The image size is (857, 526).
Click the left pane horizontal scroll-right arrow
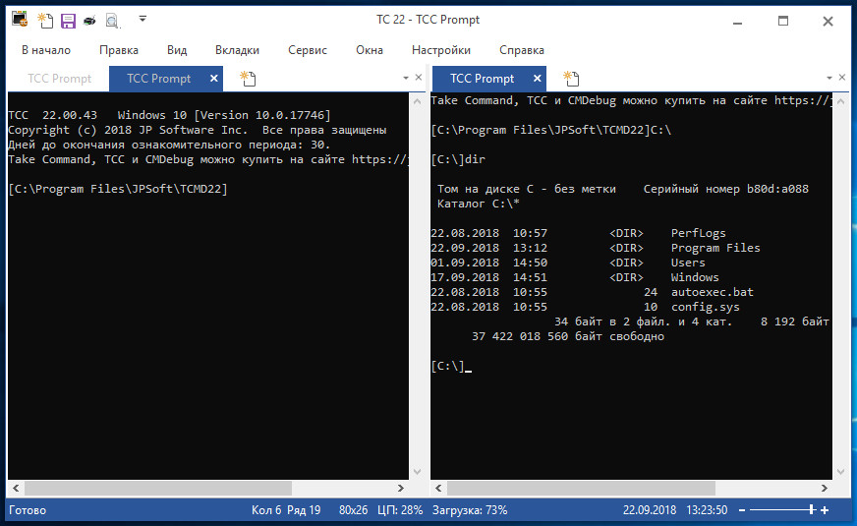click(x=401, y=488)
